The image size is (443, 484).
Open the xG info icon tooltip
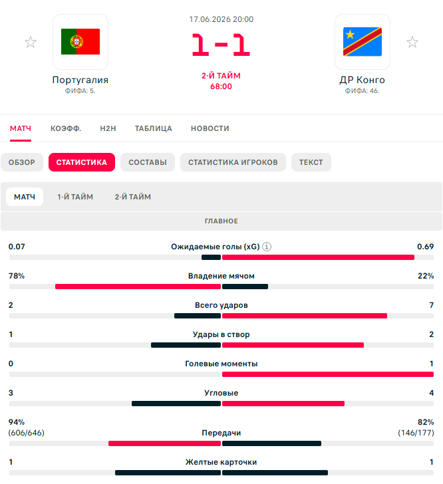point(267,247)
